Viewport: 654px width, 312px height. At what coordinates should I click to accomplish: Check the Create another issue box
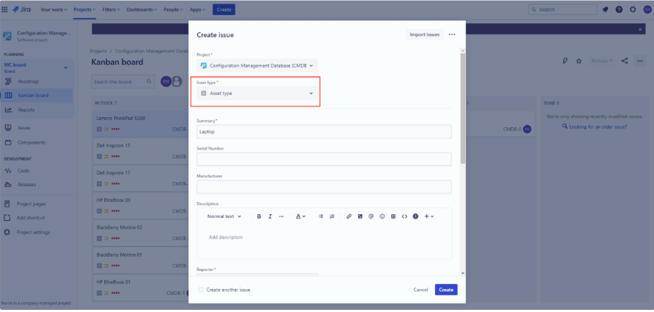(x=201, y=290)
